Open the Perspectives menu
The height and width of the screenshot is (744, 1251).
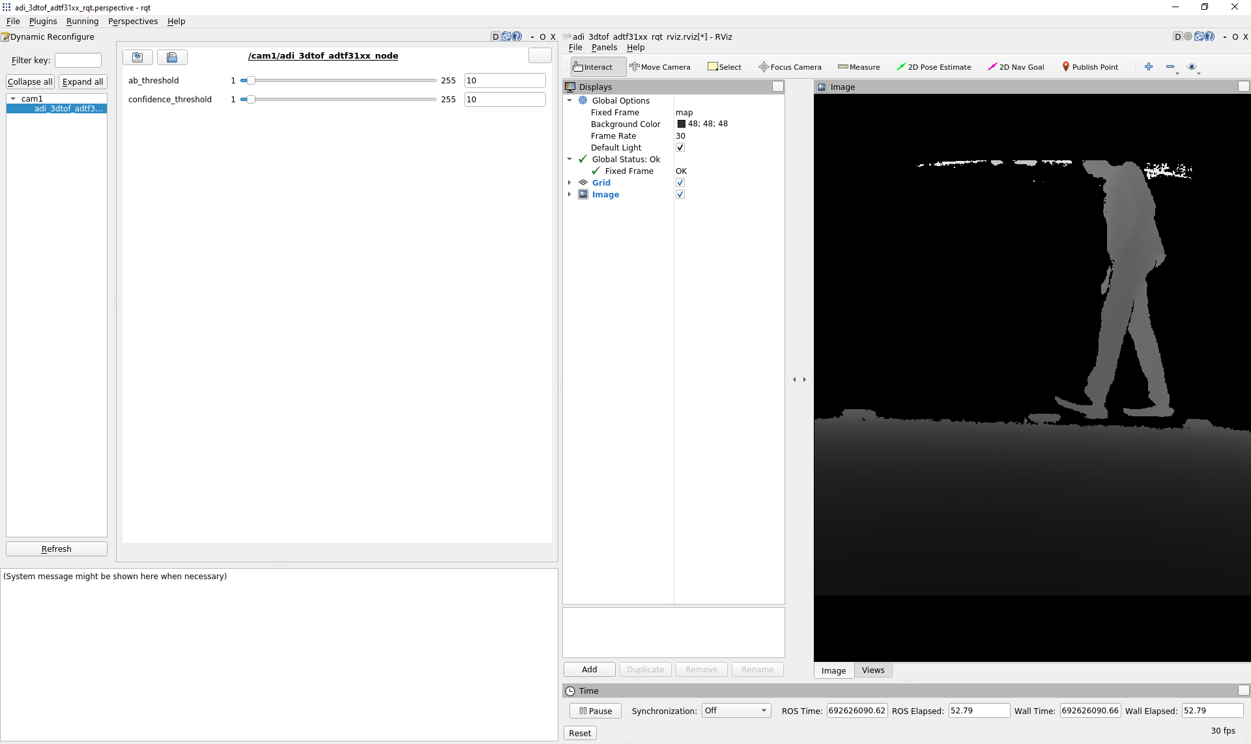click(x=133, y=21)
